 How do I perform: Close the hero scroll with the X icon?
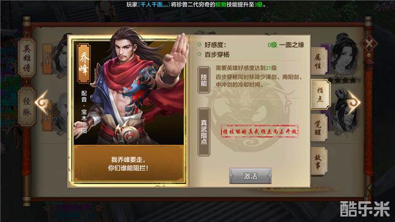click(369, 44)
